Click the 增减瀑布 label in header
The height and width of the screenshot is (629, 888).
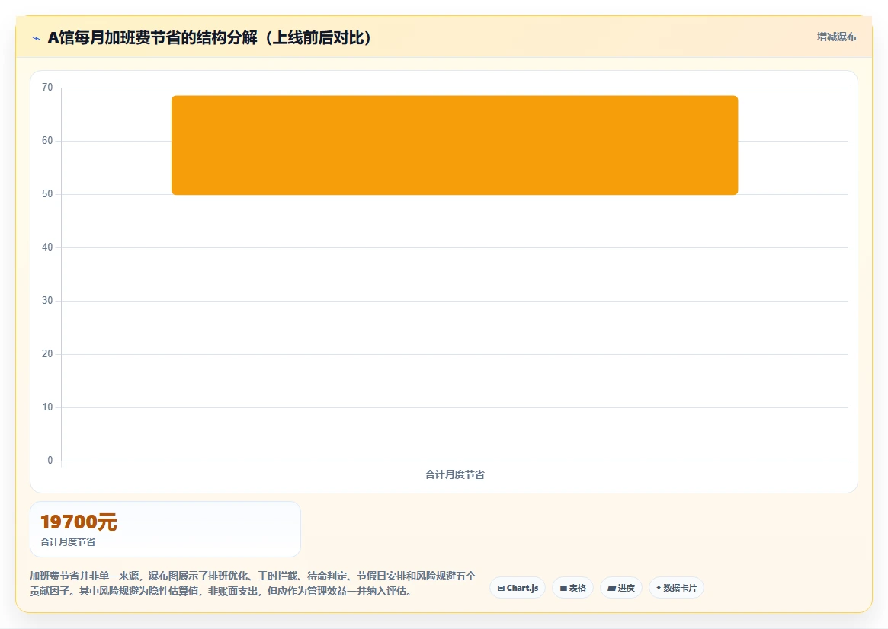[836, 37]
